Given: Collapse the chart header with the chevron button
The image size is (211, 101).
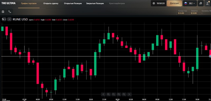Looking at the screenshot, I should 9,19.
